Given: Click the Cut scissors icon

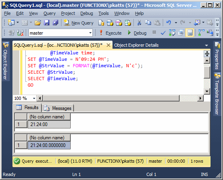Looking at the screenshot, I should pyautogui.click(x=139, y=23).
